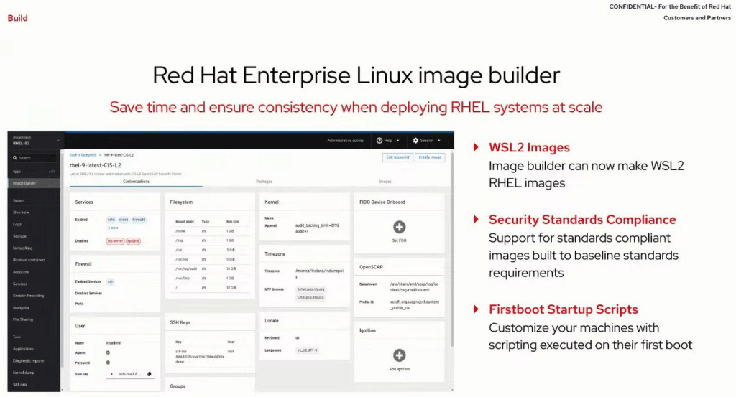Click the Set FDO plus icon
Viewport: 736px width, 397px height.
400,228
